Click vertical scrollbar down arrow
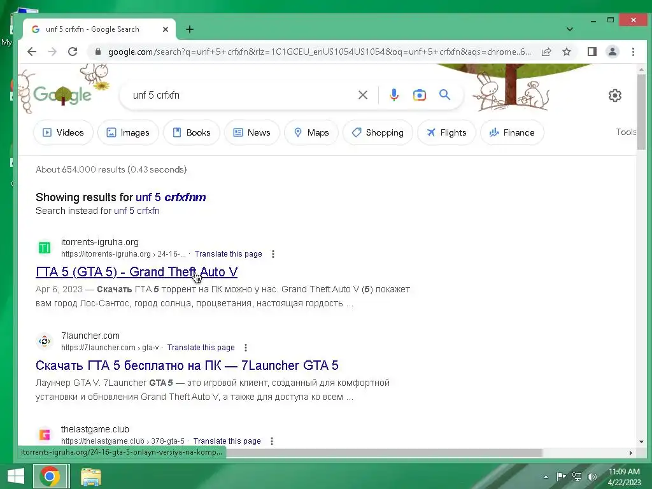This screenshot has height=489, width=652. (x=641, y=442)
